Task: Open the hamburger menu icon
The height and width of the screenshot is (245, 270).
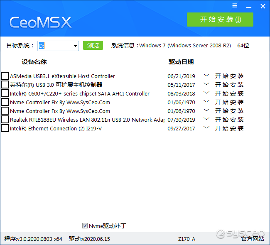Action: click(235, 5)
